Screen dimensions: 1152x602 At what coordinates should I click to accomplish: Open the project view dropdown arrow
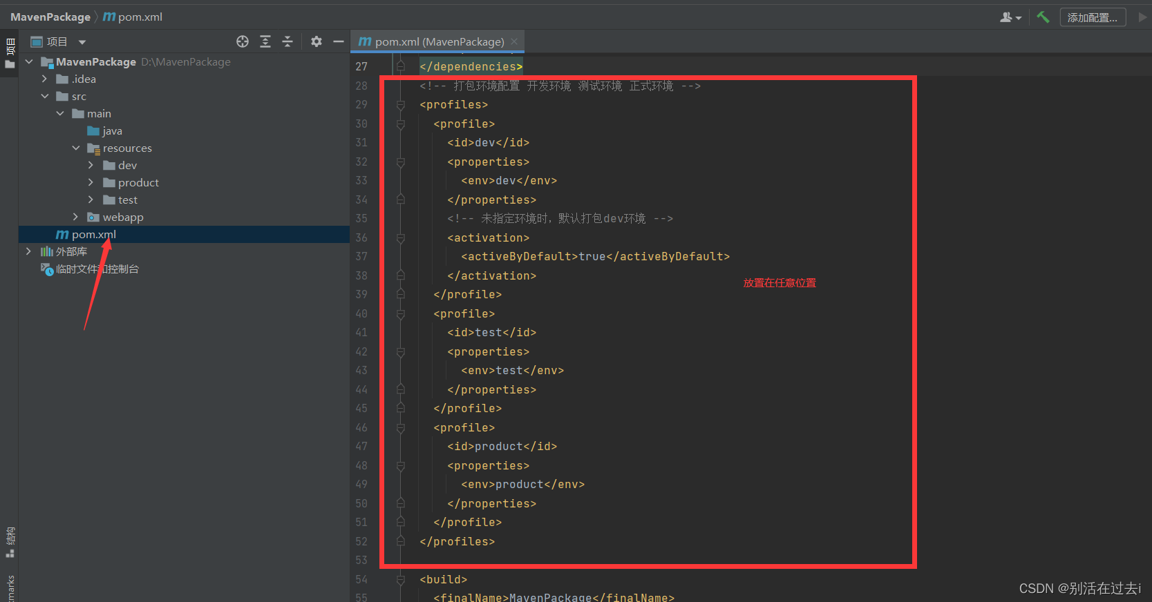(x=82, y=42)
